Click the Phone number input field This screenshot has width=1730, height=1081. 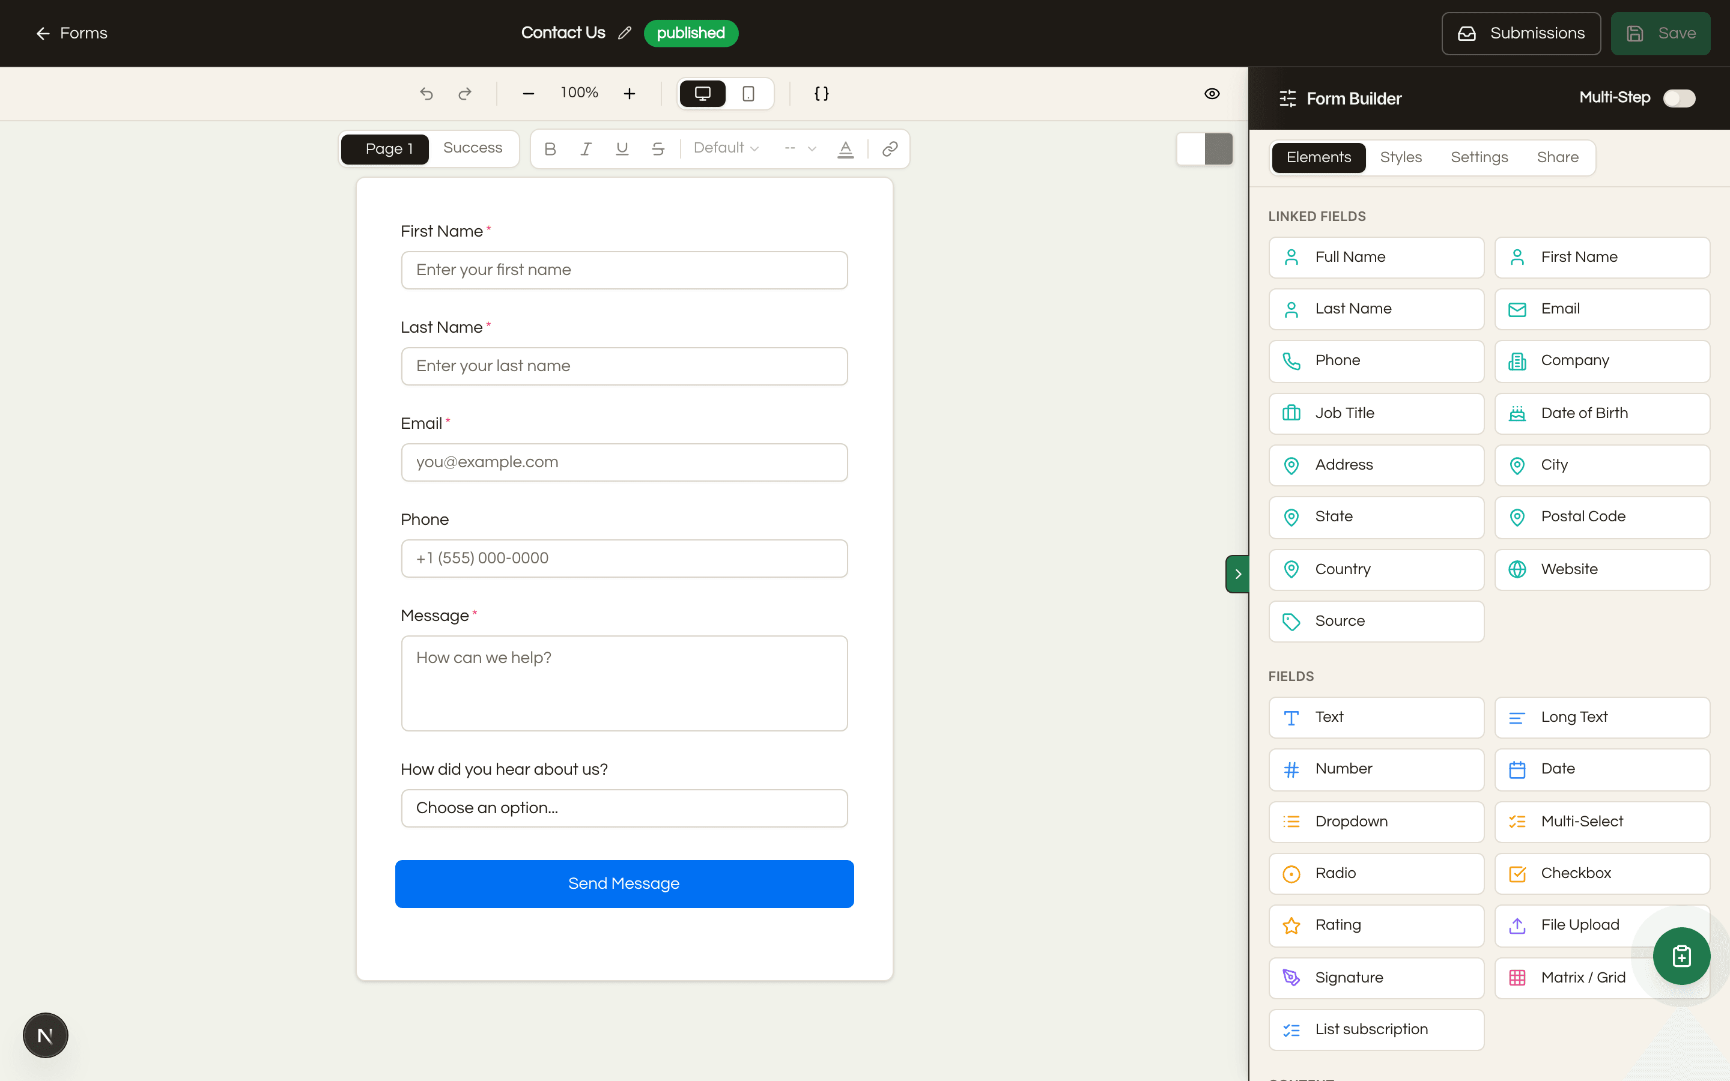(x=624, y=559)
